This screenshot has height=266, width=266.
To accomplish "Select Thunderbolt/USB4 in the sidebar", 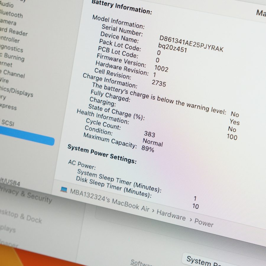I will [x=10, y=182].
